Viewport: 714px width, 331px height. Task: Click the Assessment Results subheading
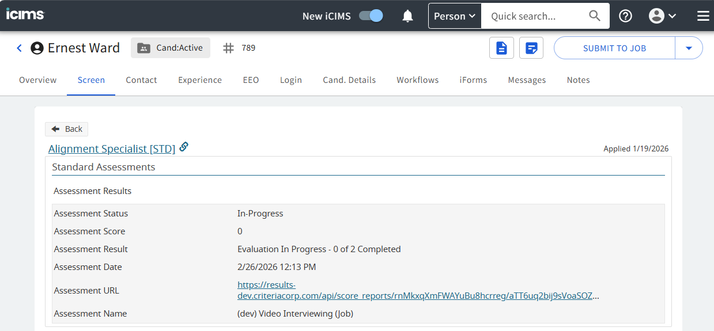pos(93,191)
